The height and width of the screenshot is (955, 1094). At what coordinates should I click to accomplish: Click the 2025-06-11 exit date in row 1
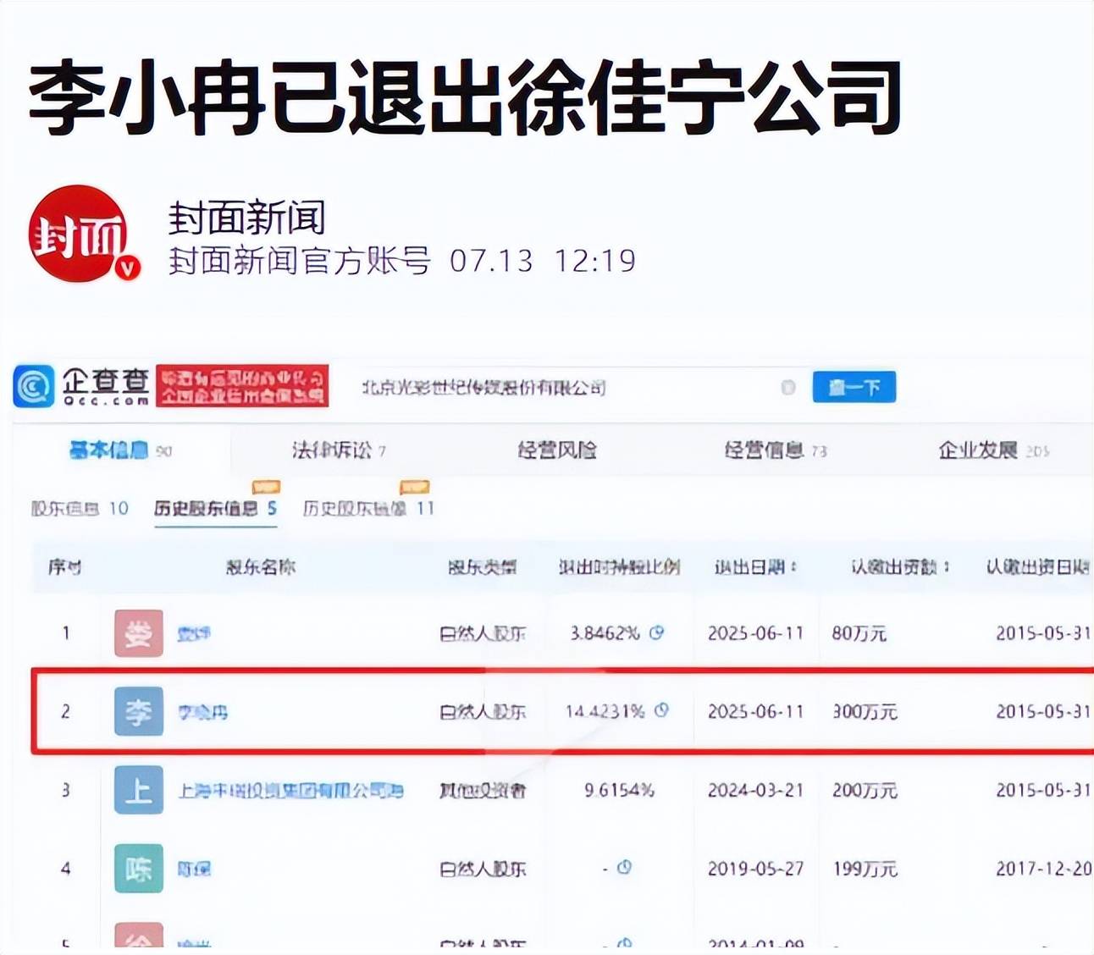coord(755,632)
